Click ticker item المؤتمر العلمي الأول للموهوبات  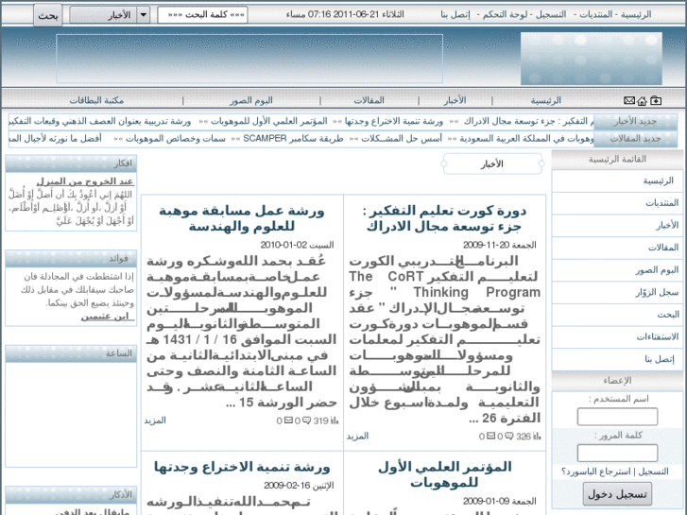[269, 121]
